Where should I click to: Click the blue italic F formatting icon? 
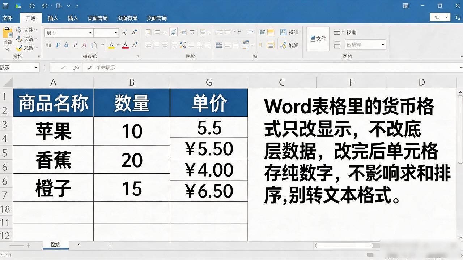[x=58, y=45]
